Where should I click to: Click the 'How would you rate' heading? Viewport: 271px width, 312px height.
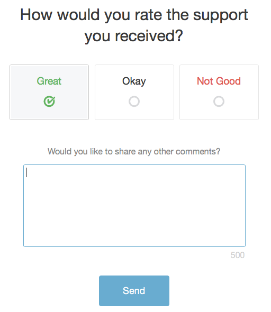pyautogui.click(x=134, y=25)
